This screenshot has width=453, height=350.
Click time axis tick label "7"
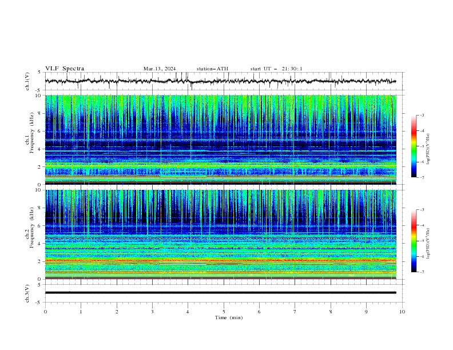point(295,312)
